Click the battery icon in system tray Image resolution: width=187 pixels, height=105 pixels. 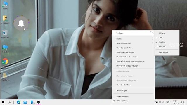coord(157,102)
